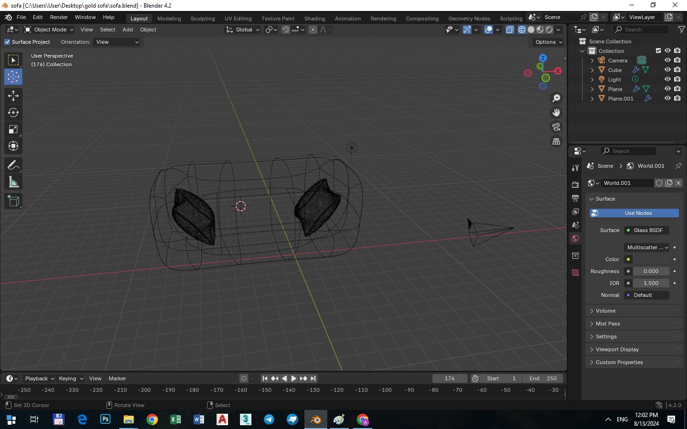
Task: Click the outliner Search field
Action: coord(641,30)
